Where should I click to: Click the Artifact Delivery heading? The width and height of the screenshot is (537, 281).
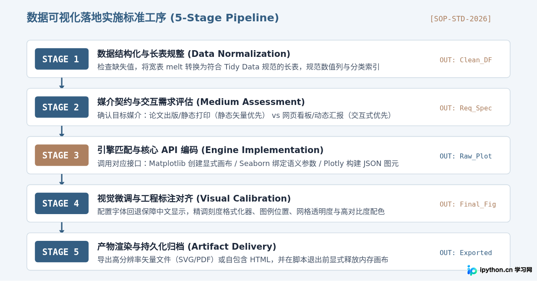coord(187,247)
